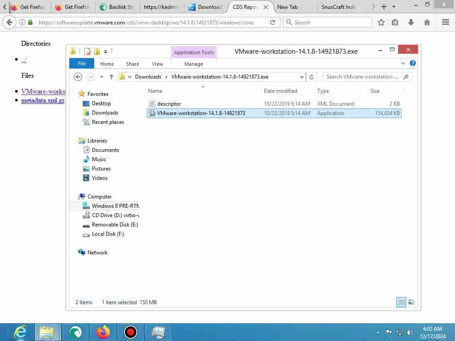
Task: Open a new browser tab with plus
Action: click(x=383, y=7)
